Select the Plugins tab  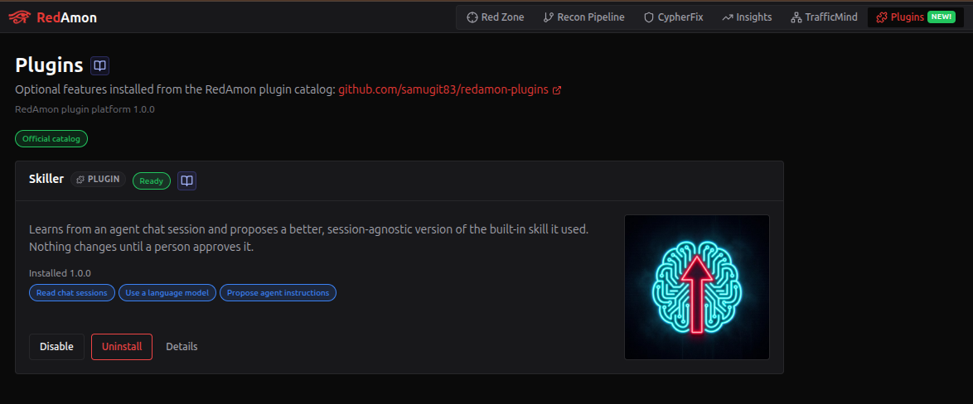click(915, 17)
